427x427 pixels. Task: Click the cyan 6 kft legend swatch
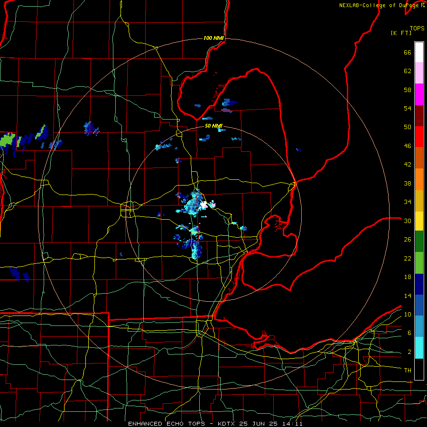coord(419,326)
